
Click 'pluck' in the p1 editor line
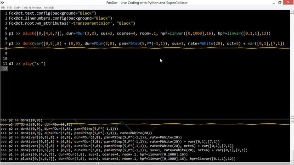[x=28, y=33]
